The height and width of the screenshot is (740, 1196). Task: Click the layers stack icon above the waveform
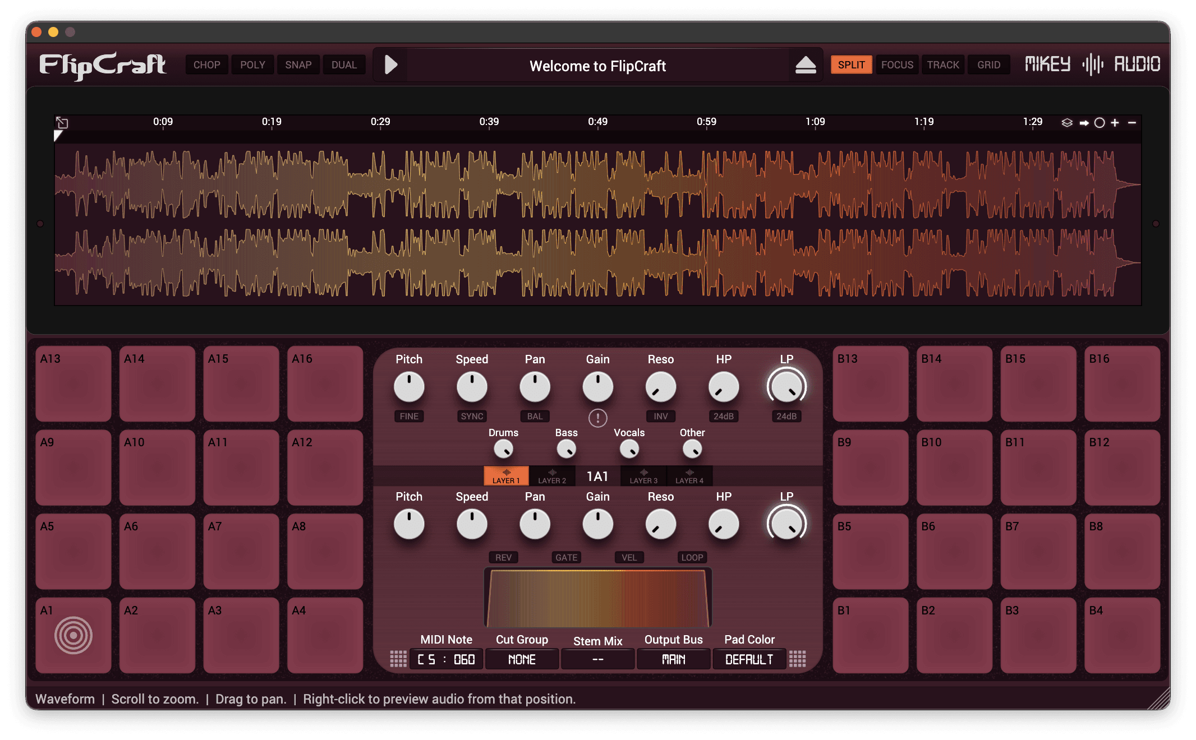pos(1066,122)
